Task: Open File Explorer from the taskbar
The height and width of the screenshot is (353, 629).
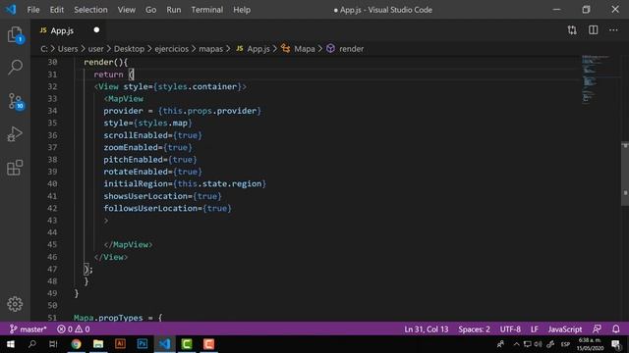Action: click(x=98, y=344)
